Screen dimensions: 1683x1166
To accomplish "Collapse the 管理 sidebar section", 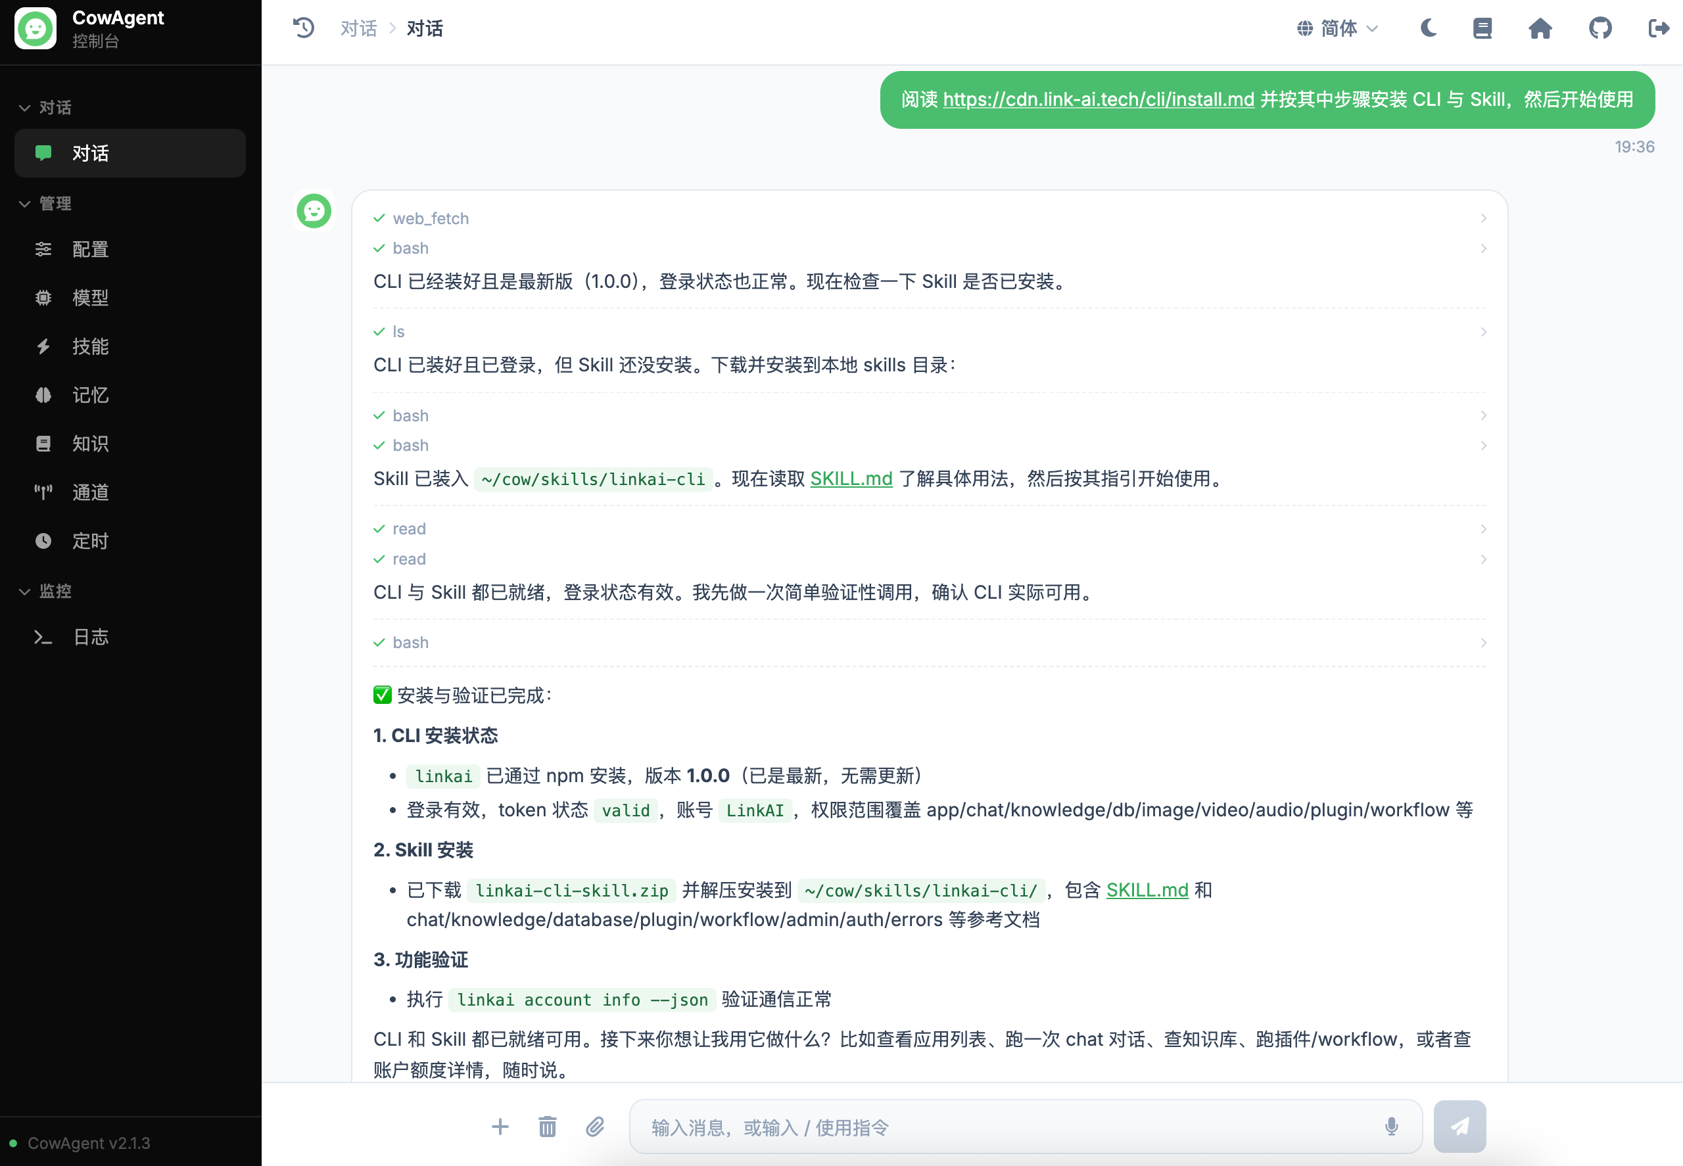I will [45, 203].
